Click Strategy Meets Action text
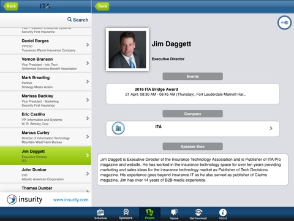This screenshot has height=221, width=294. [x=37, y=87]
